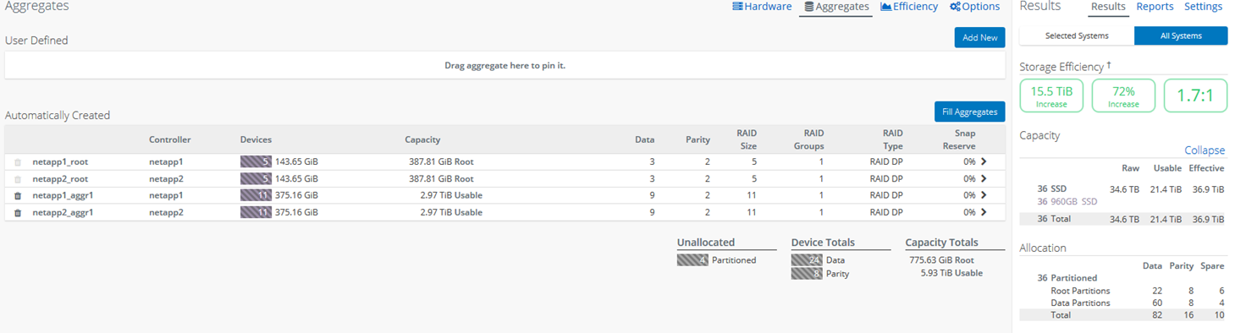This screenshot has height=333, width=1235.
Task: Click the Data device totals striped badge
Action: pos(807,260)
